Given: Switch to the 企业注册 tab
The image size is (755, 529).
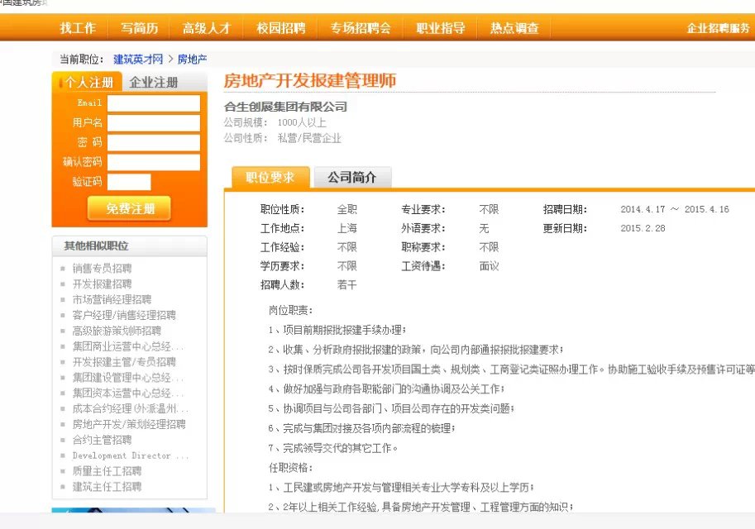Looking at the screenshot, I should pos(154,83).
